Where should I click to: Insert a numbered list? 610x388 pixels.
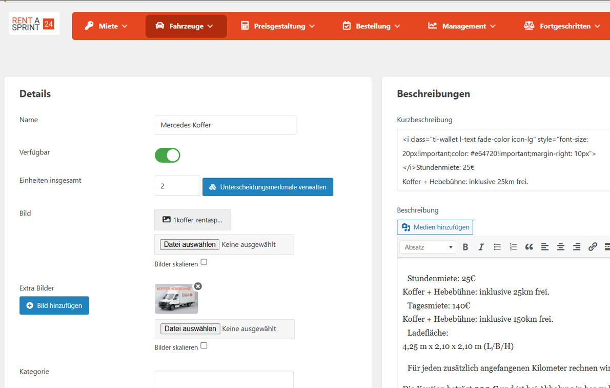(513, 247)
